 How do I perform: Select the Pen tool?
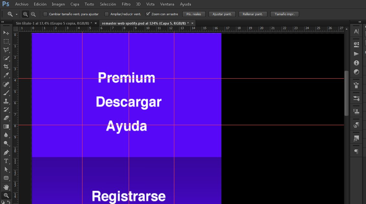[6, 152]
